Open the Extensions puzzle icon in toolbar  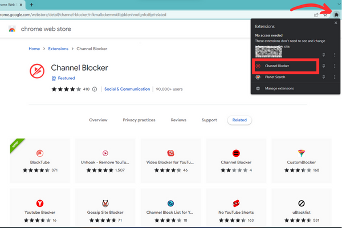pyautogui.click(x=336, y=15)
